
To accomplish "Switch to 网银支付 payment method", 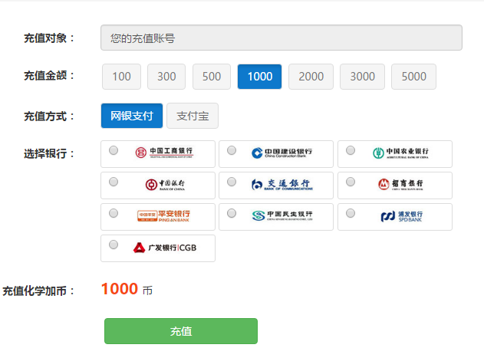I will click(x=132, y=116).
